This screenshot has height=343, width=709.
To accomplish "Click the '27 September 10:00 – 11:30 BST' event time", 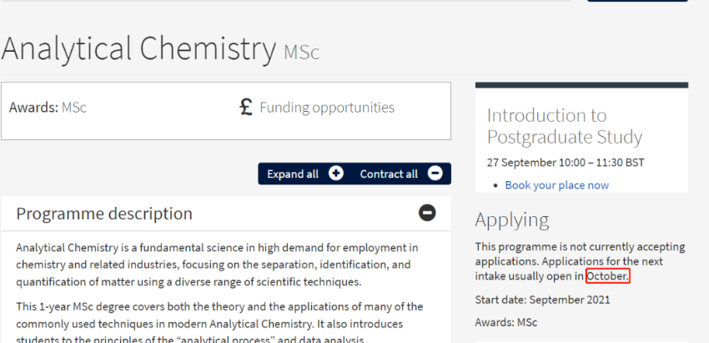I will coord(566,162).
